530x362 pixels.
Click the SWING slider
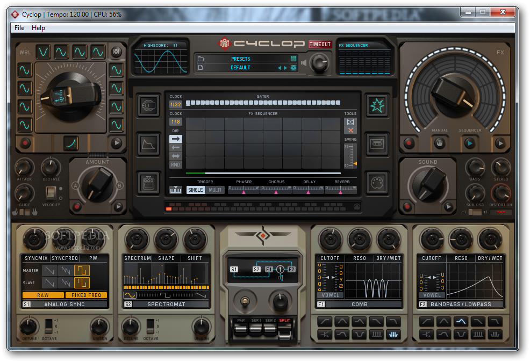click(350, 156)
